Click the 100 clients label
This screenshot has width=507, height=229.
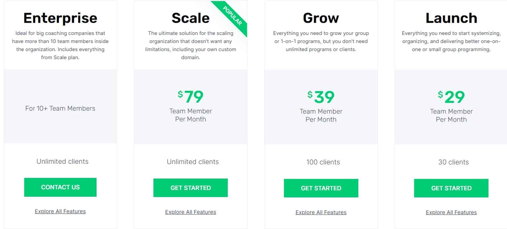point(323,162)
